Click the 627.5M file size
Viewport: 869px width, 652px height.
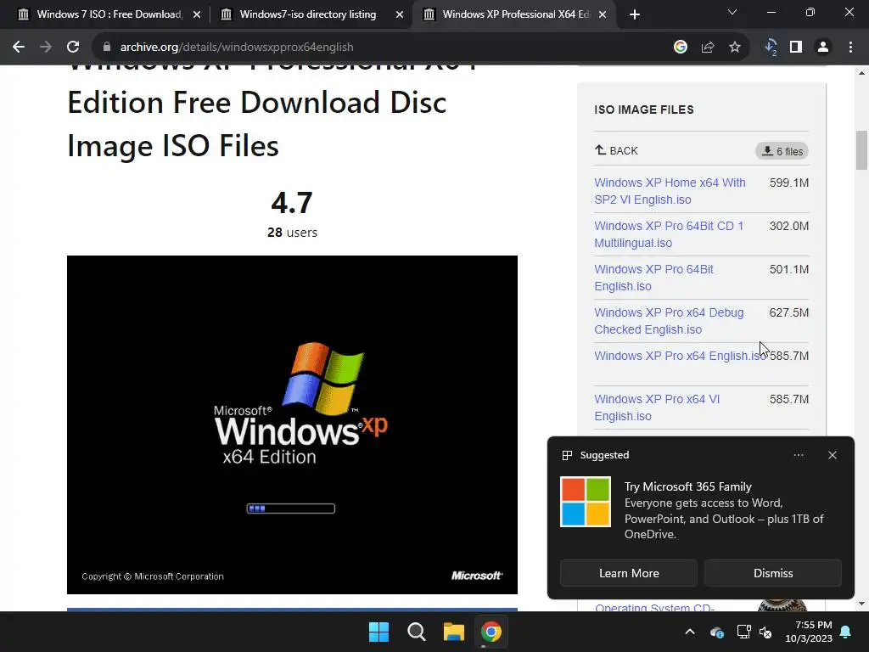tap(789, 312)
